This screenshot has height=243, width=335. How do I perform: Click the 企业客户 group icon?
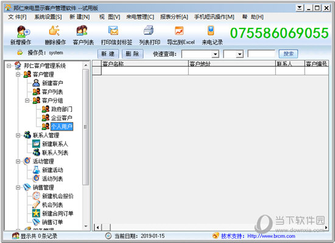[x=45, y=118]
